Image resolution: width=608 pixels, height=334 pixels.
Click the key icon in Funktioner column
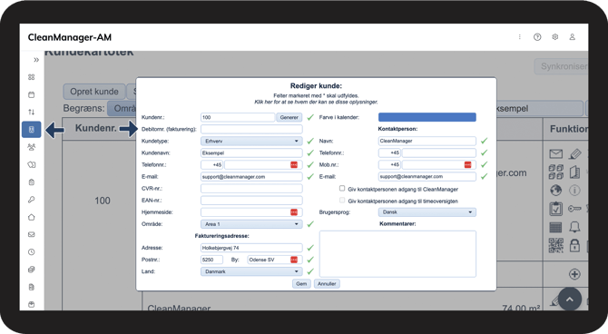click(574, 209)
